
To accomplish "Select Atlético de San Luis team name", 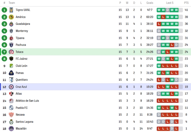I will [27, 101].
